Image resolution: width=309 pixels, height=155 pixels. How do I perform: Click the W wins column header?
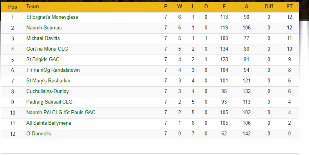179,7
